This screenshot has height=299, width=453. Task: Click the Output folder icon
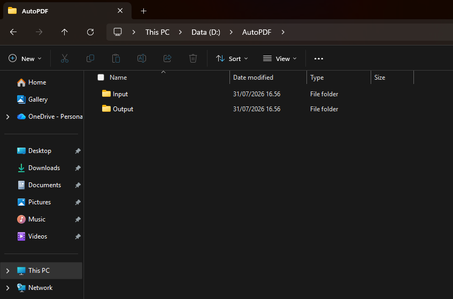(106, 109)
